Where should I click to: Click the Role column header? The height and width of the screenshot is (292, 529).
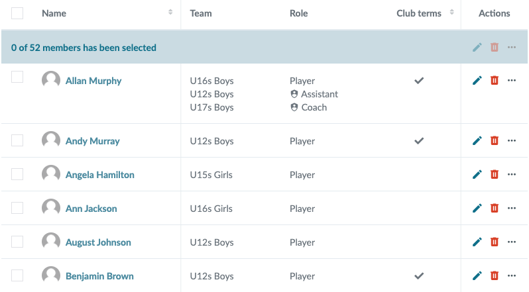[x=298, y=13]
